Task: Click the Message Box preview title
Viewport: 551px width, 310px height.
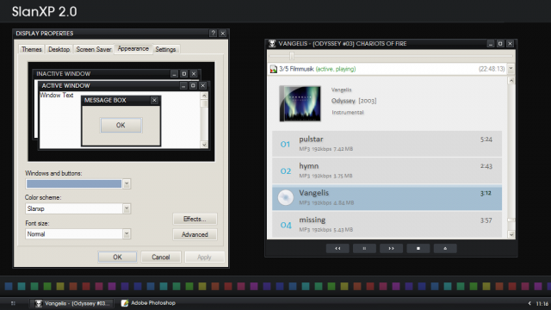Action: pos(105,100)
